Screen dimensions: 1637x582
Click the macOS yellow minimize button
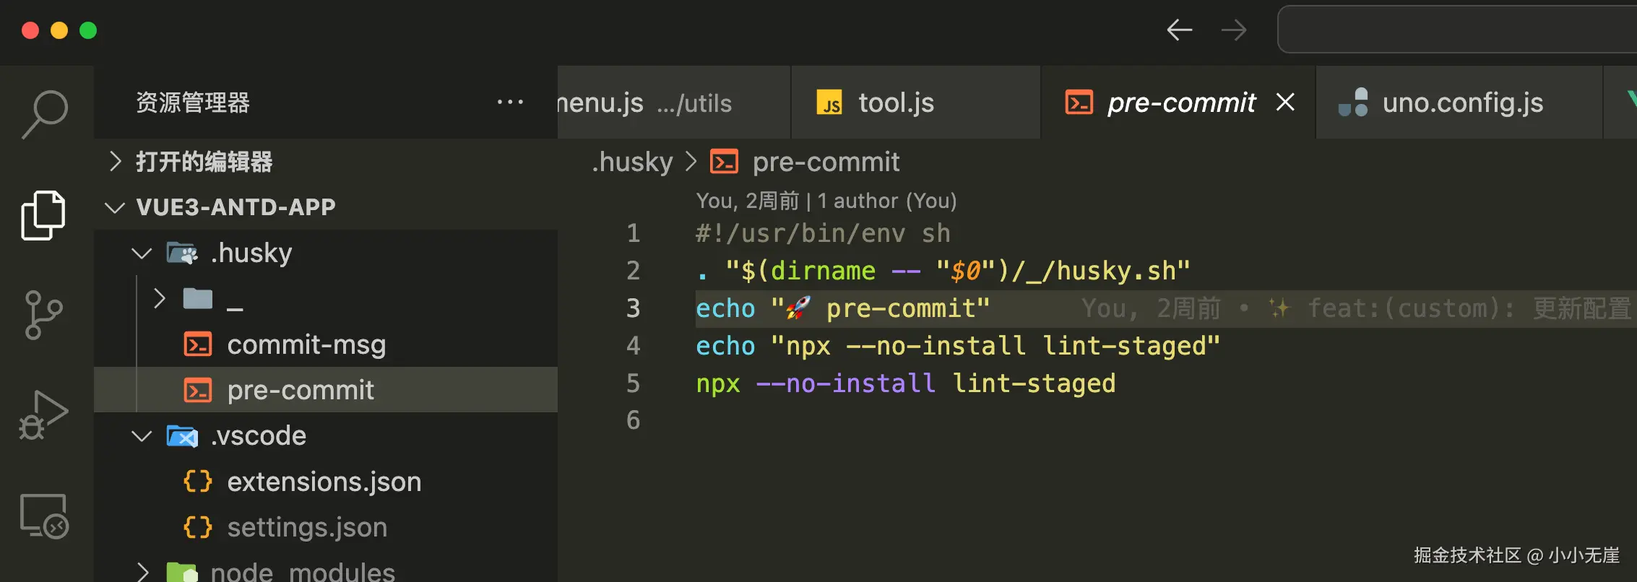[x=59, y=30]
